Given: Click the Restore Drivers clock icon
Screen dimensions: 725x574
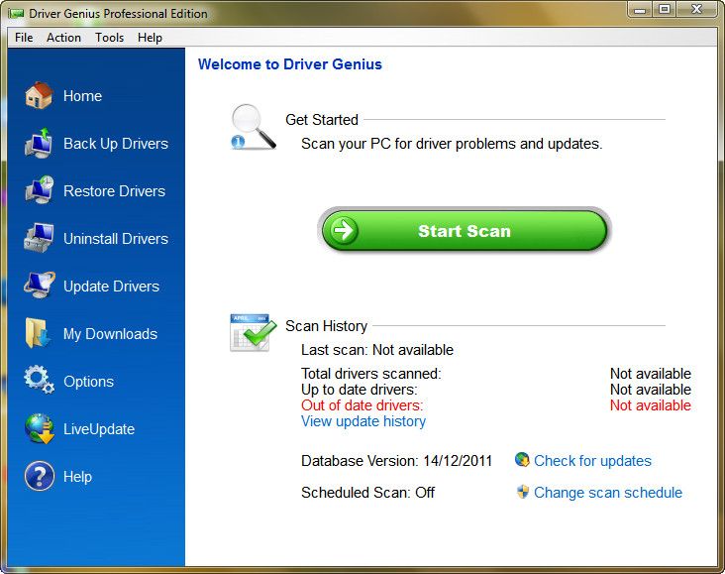Looking at the screenshot, I should [39, 190].
